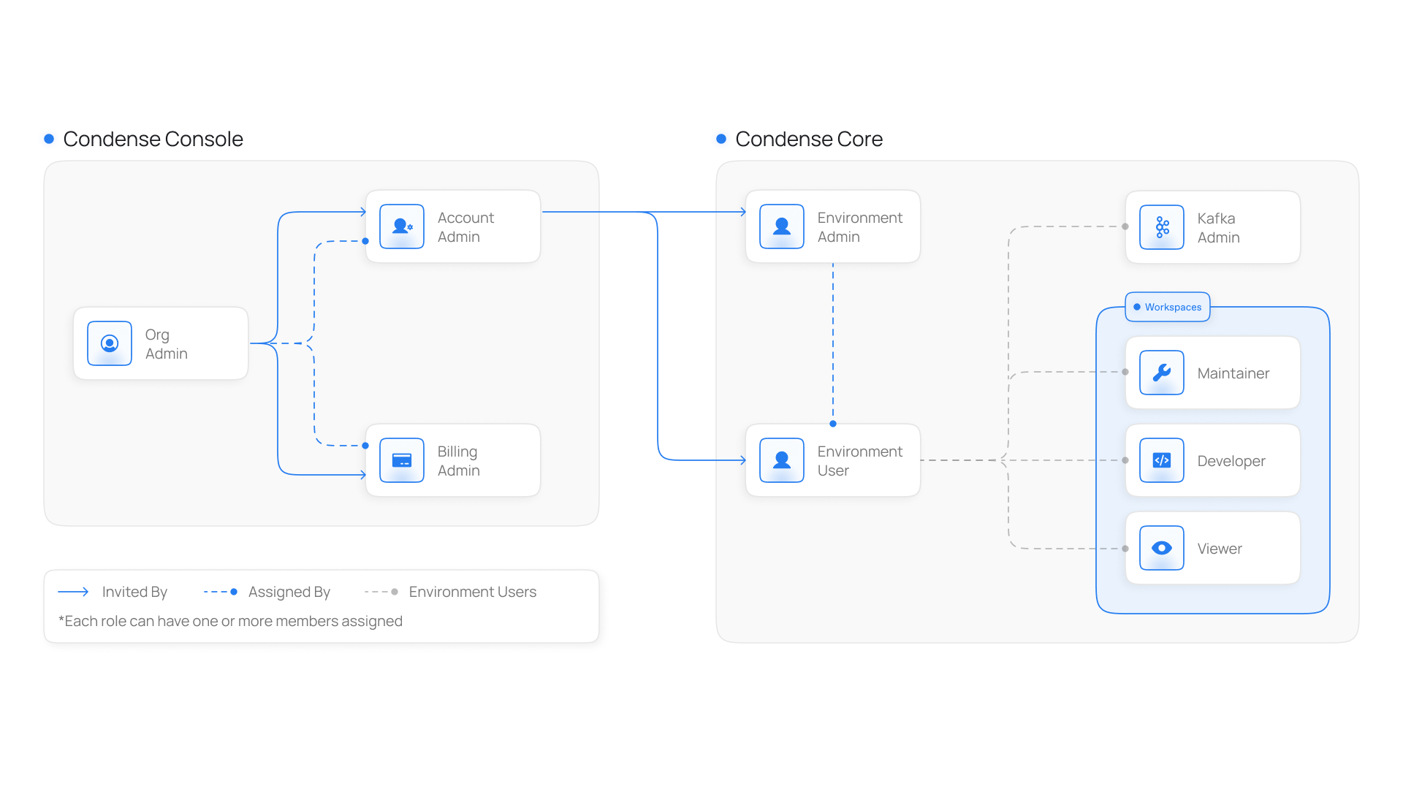This screenshot has width=1403, height=789.
Task: Click the blue dot beside Condense Core
Action: (721, 139)
